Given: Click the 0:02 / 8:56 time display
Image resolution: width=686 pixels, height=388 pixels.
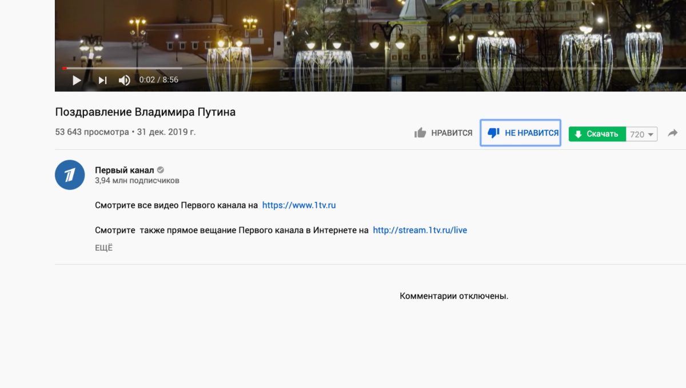Looking at the screenshot, I should 159,80.
